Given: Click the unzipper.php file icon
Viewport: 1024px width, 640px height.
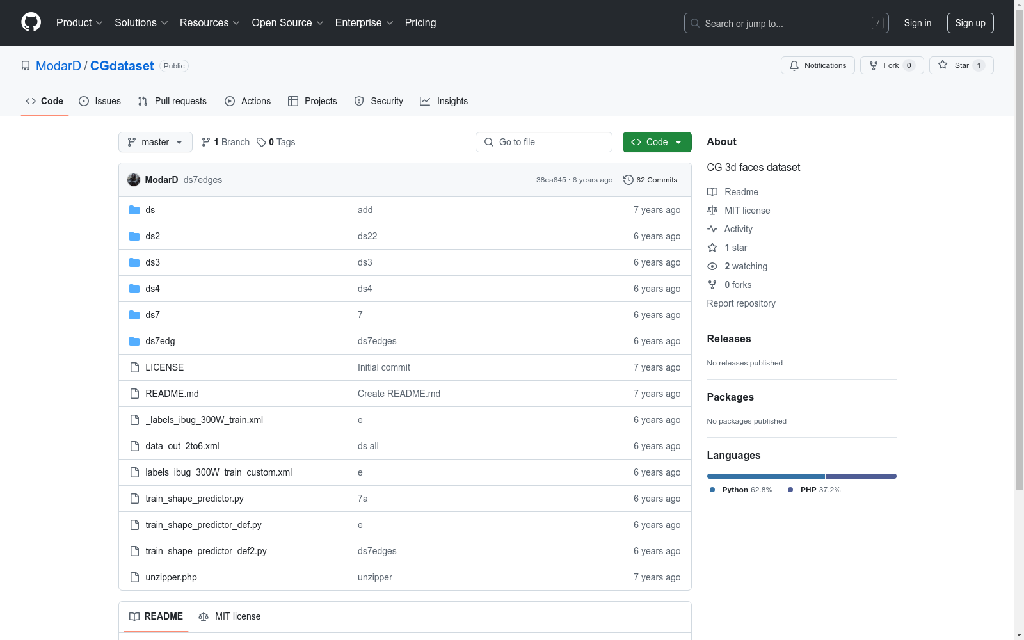Looking at the screenshot, I should [134, 577].
